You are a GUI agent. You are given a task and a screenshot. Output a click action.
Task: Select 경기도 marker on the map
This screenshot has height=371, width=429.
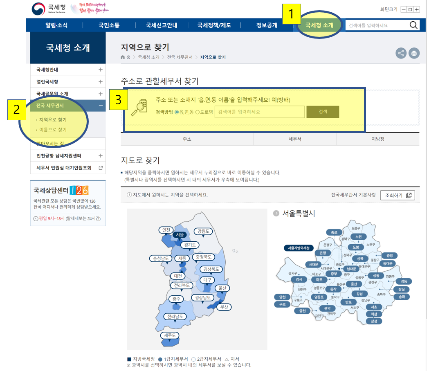tap(190, 245)
